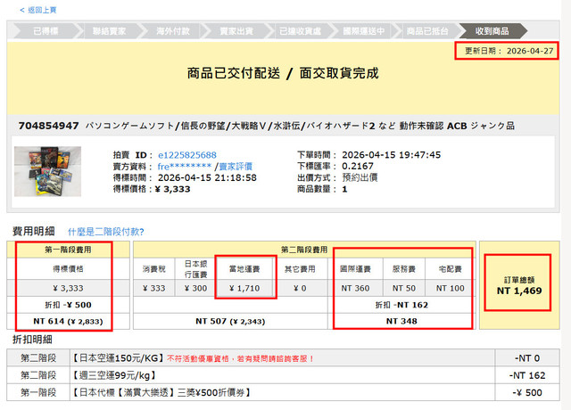This screenshot has height=410, width=571.
Task: Click the NT 507 (¥ 2,343) subtotal
Action: click(x=230, y=321)
